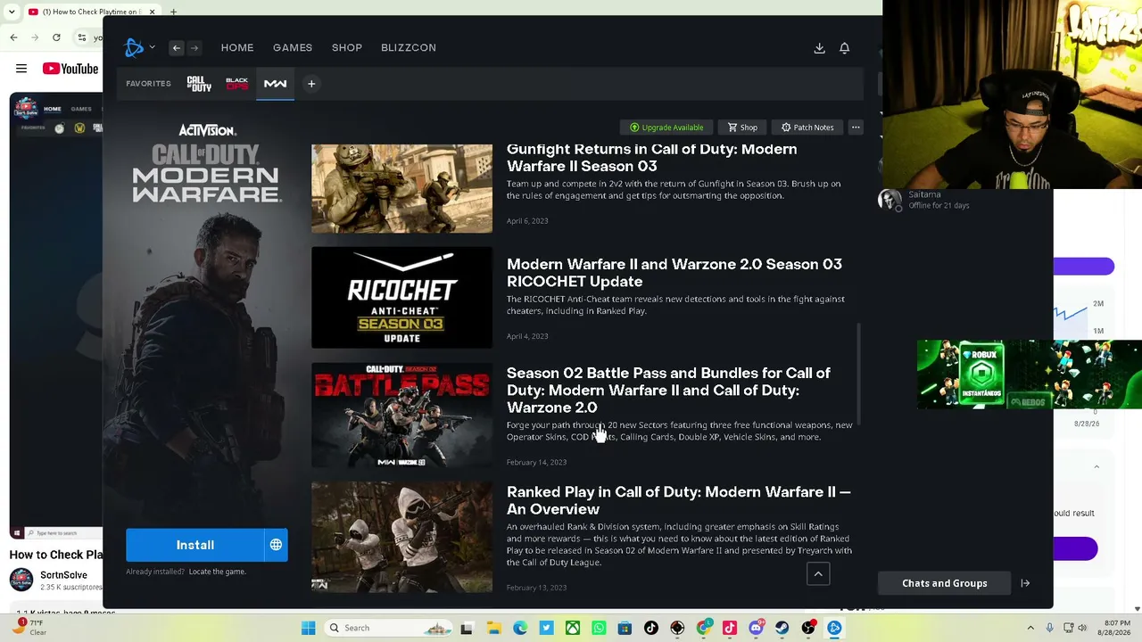This screenshot has width=1142, height=642.
Task: Open a new browser tab
Action: [x=173, y=12]
